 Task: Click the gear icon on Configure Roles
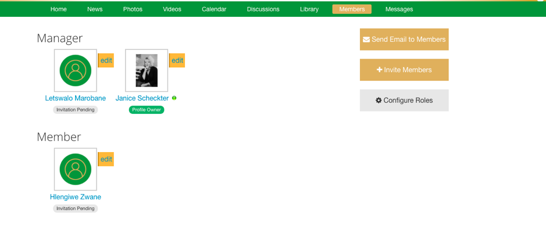[379, 100]
